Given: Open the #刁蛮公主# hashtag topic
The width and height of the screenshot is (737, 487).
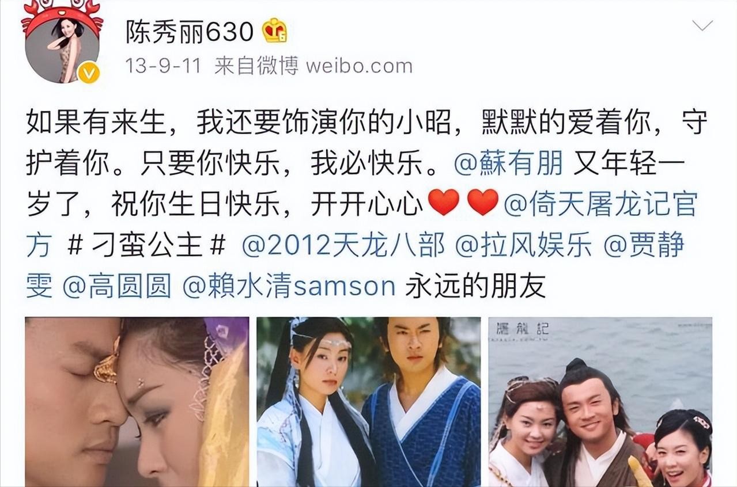Looking at the screenshot, I should tap(146, 246).
